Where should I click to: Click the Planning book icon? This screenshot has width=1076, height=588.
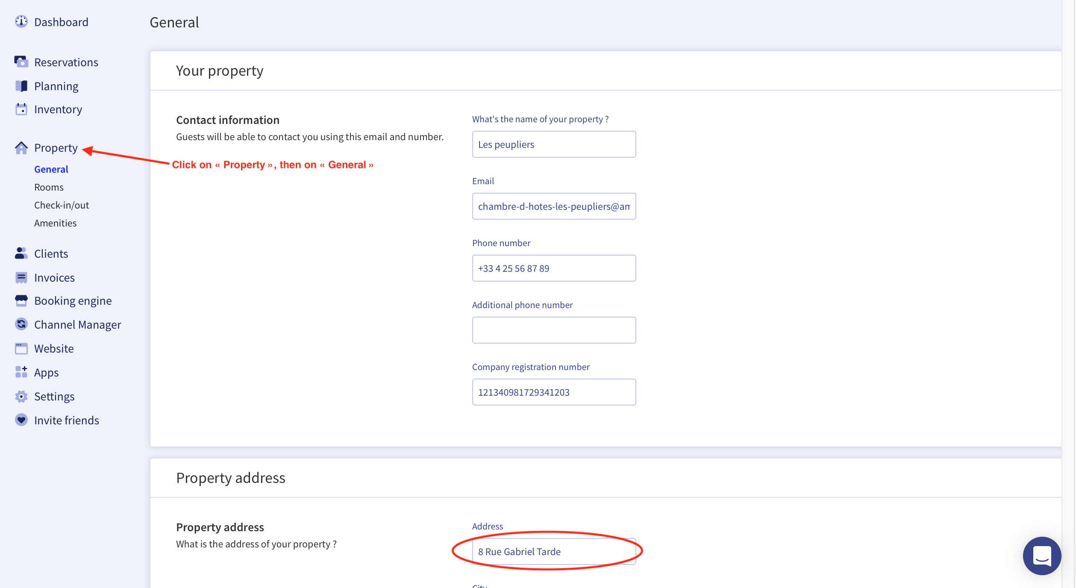pyautogui.click(x=21, y=86)
